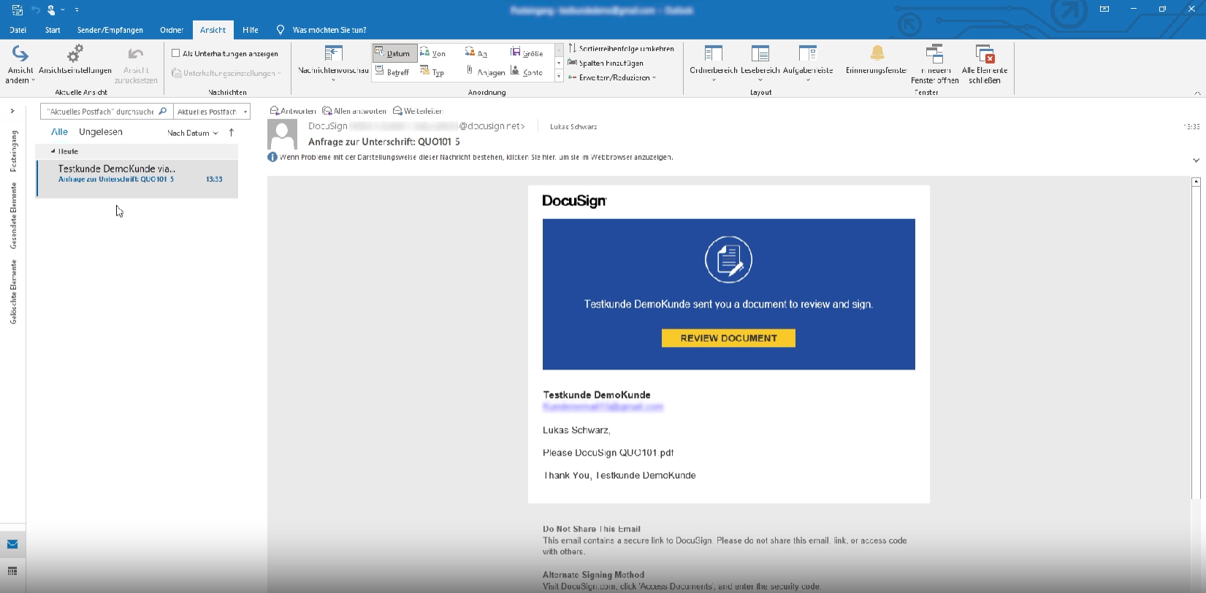Click Spalten hinzufügen

tap(606, 63)
